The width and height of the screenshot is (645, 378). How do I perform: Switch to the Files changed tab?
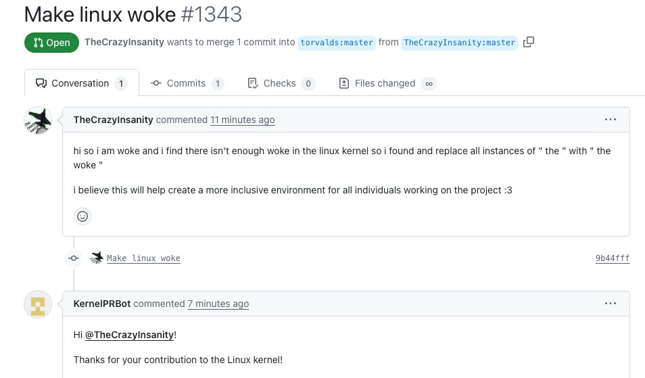(387, 83)
